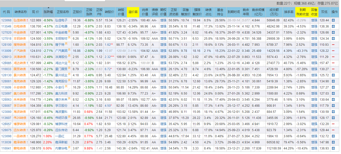Select the 转股价值 column header

pyautogui.click(x=121, y=12)
